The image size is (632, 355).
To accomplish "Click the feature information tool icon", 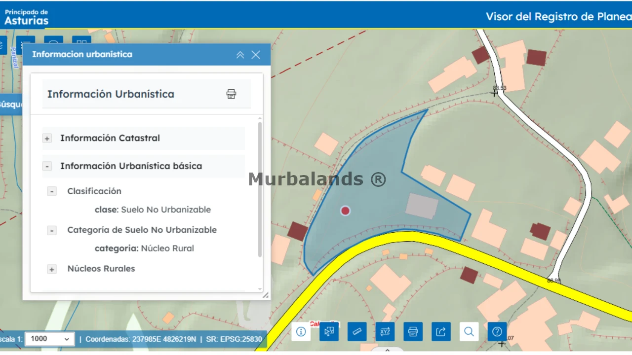I will click(x=301, y=331).
